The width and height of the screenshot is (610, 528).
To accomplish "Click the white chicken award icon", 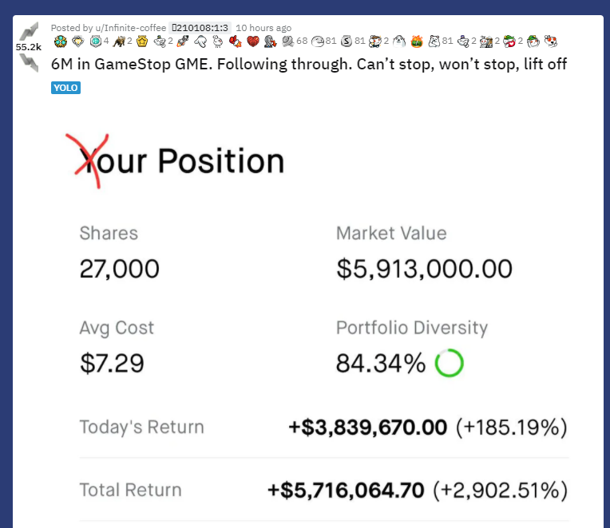I will pyautogui.click(x=217, y=41).
